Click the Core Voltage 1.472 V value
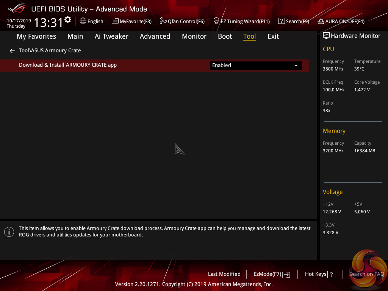Screen dimensions: 388x291 (x=362, y=89)
